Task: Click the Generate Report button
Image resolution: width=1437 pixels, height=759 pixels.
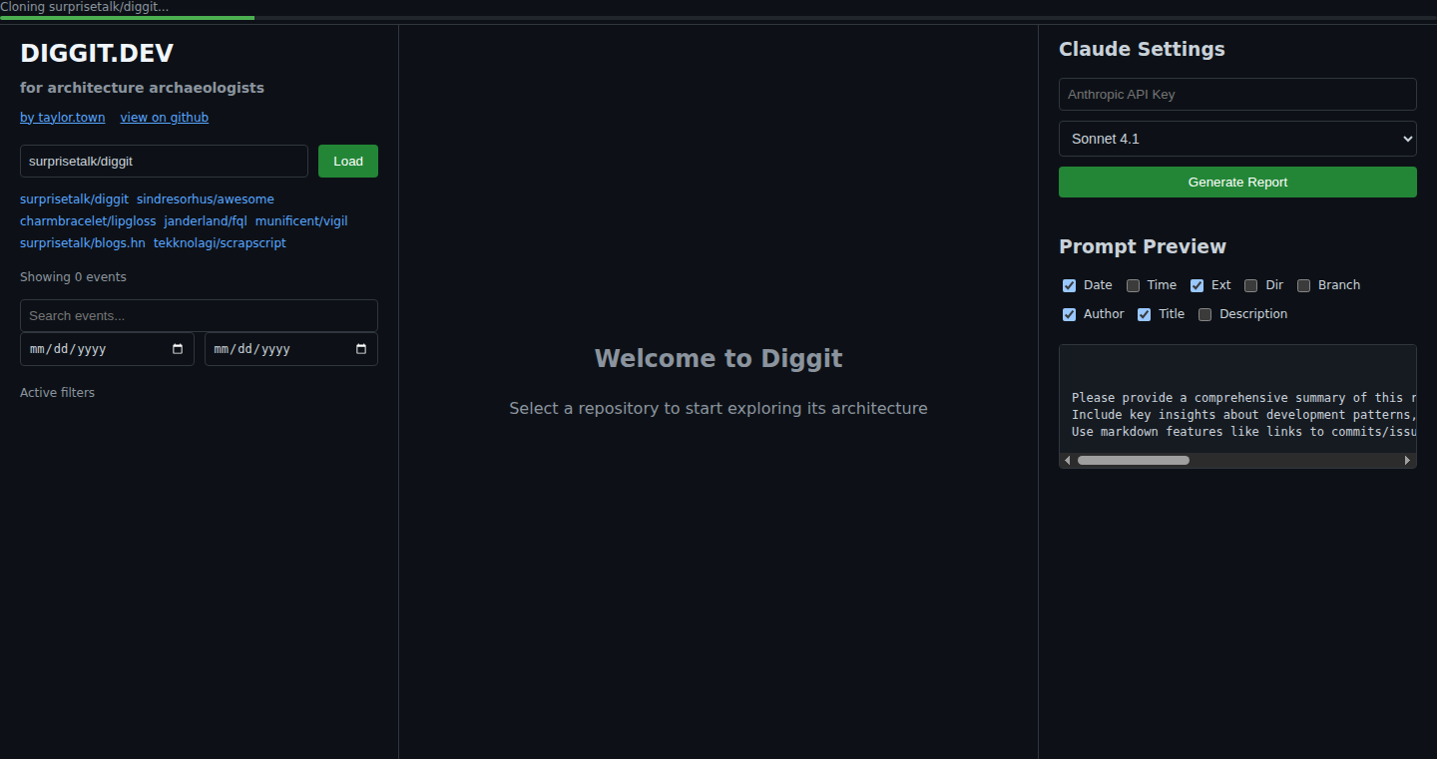Action: pos(1237,183)
